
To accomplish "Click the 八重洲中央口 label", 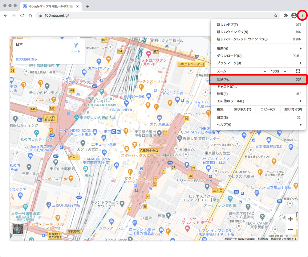I will (149, 151).
